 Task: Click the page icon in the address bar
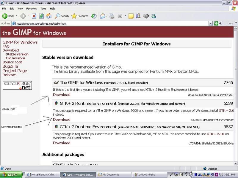[x=14, y=23]
